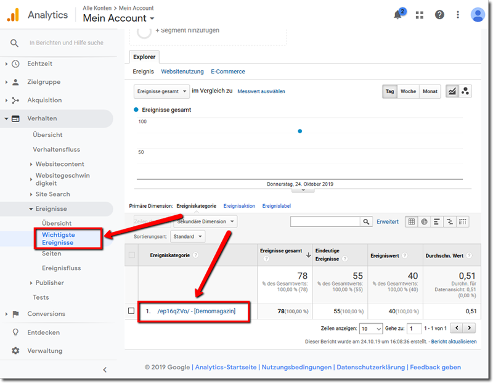The image size is (493, 383).
Task: Select the Monat time granularity
Action: click(x=430, y=91)
